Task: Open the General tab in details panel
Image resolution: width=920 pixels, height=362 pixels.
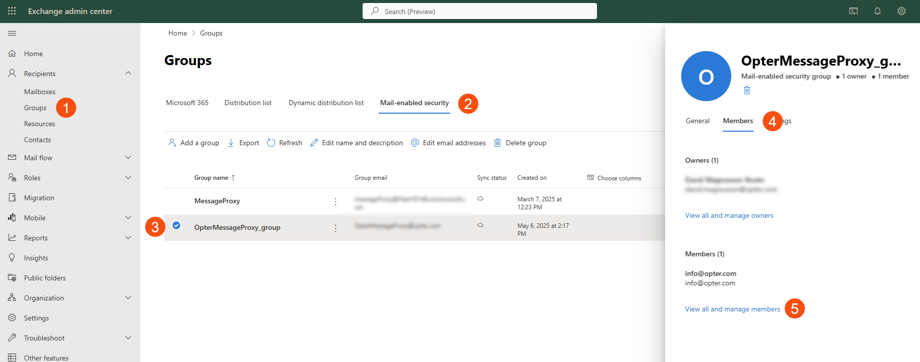Action: point(698,121)
